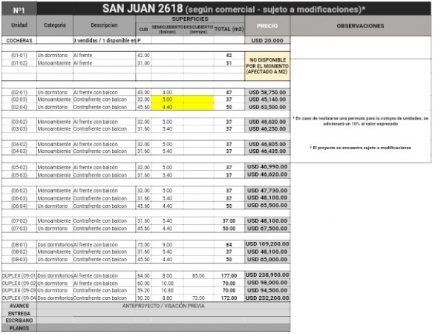The height and width of the screenshot is (334, 441).
Task: Click price 'USD 232,200.00'
Action: [267, 298]
